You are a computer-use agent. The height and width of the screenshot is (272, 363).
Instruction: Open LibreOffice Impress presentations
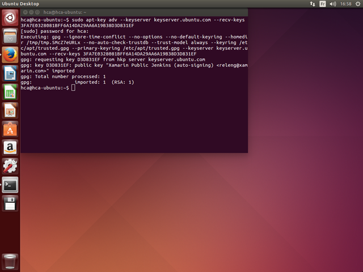[x=10, y=110]
